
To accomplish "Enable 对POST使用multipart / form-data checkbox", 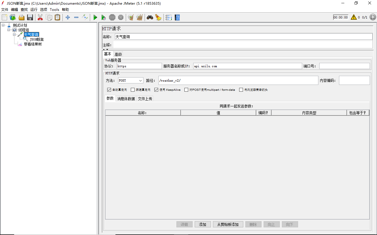I will click(x=186, y=90).
